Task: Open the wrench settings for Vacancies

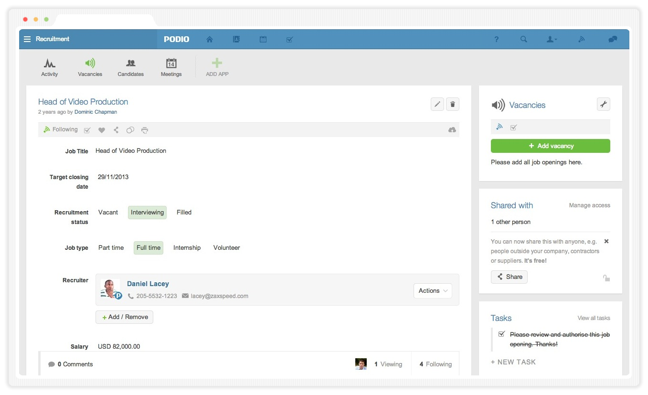Action: click(603, 104)
